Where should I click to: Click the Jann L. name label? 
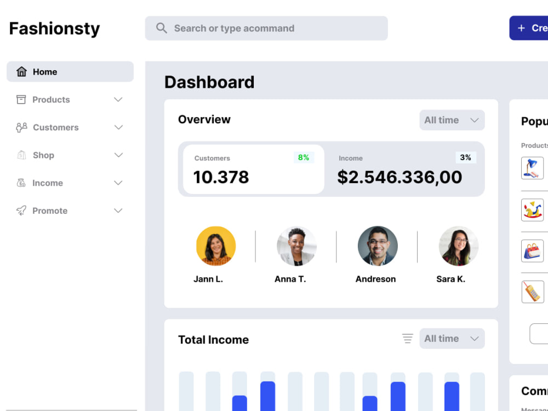[208, 279]
